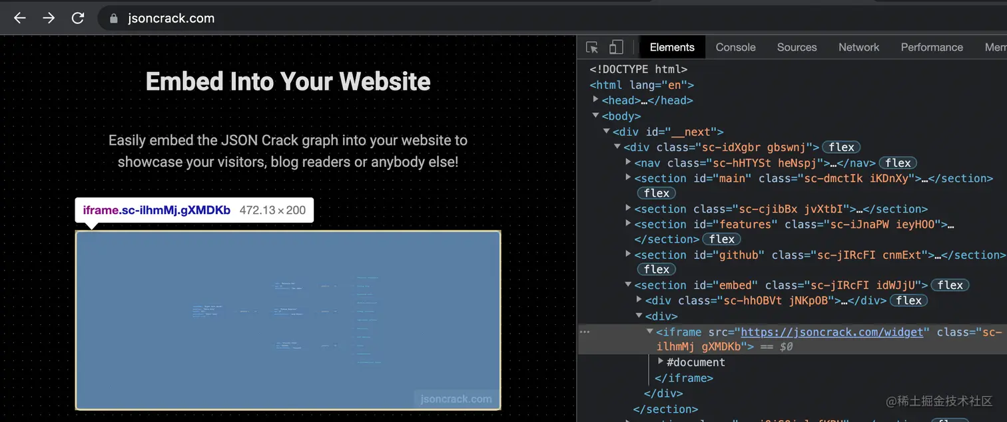
Task: Click the flex badge beside the nav element
Action: click(898, 163)
